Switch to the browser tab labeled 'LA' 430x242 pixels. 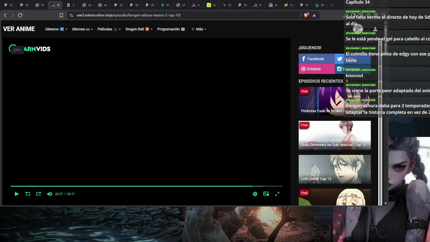(181, 5)
